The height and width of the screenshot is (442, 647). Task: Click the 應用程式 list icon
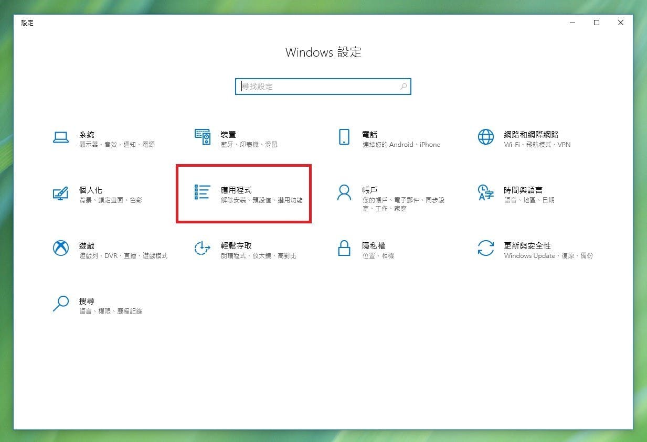(203, 192)
